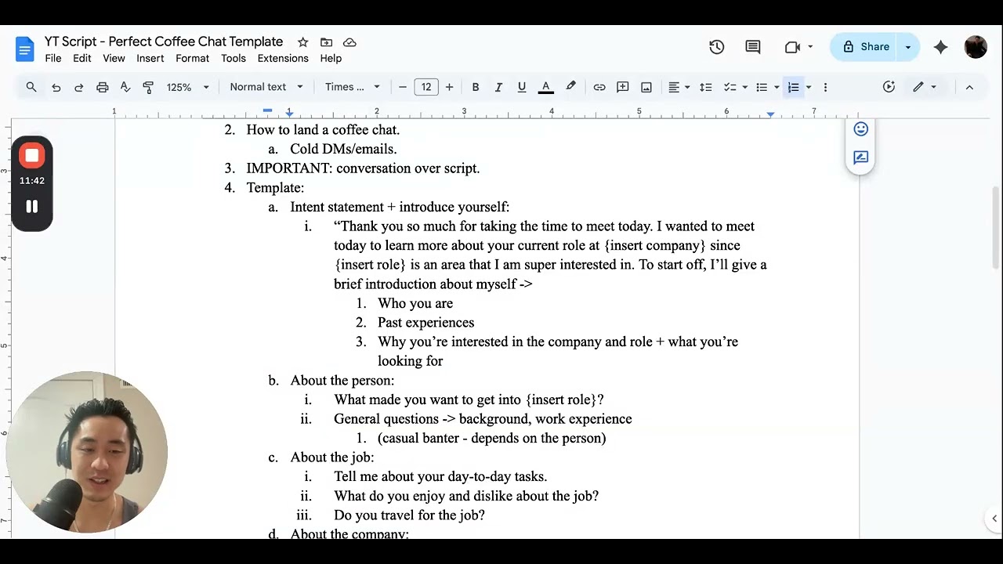
Task: Open the Insert menu
Action: [x=150, y=59]
